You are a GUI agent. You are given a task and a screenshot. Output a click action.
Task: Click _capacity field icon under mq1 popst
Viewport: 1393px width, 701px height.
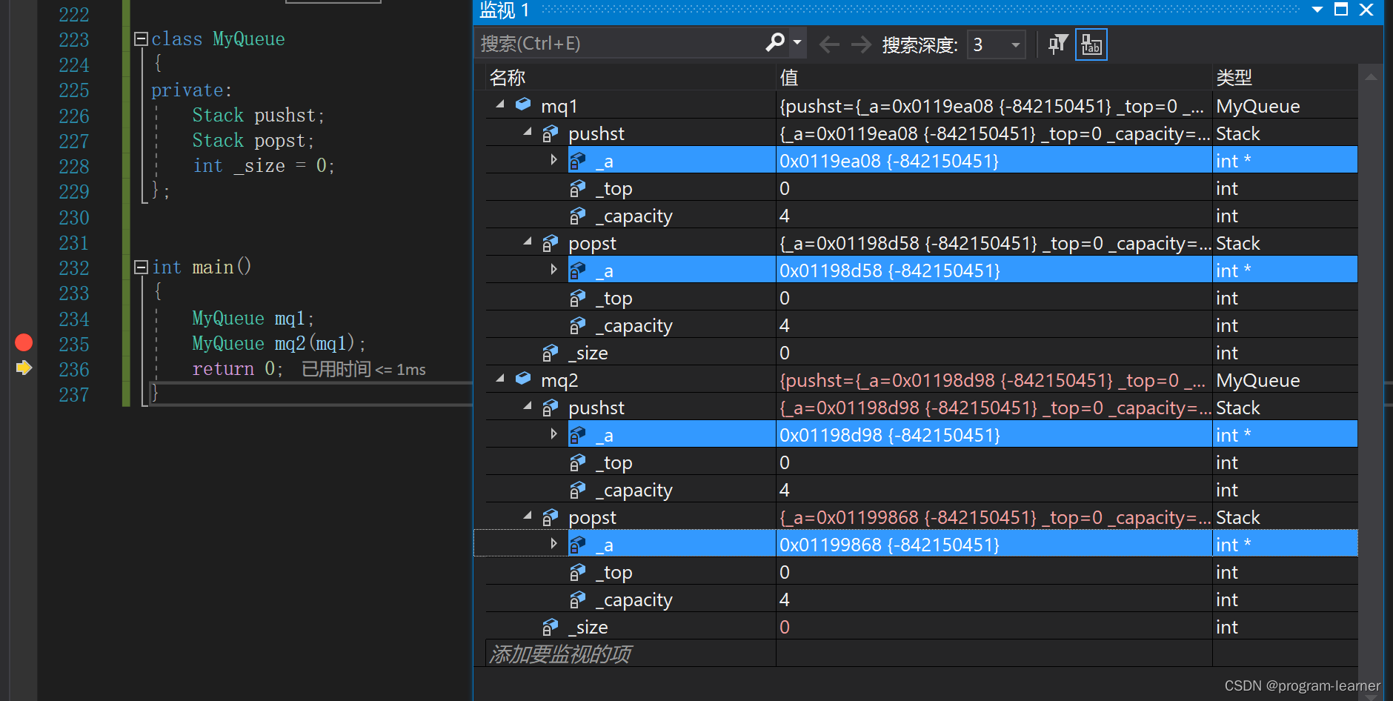[x=577, y=325]
